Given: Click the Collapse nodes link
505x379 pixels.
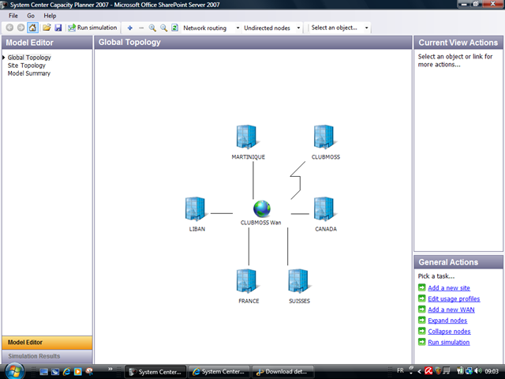Looking at the screenshot, I should coord(449,332).
